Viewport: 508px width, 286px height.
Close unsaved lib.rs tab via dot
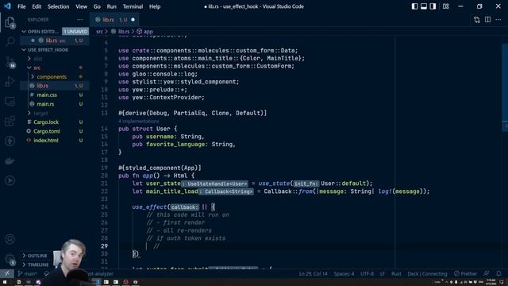point(133,20)
